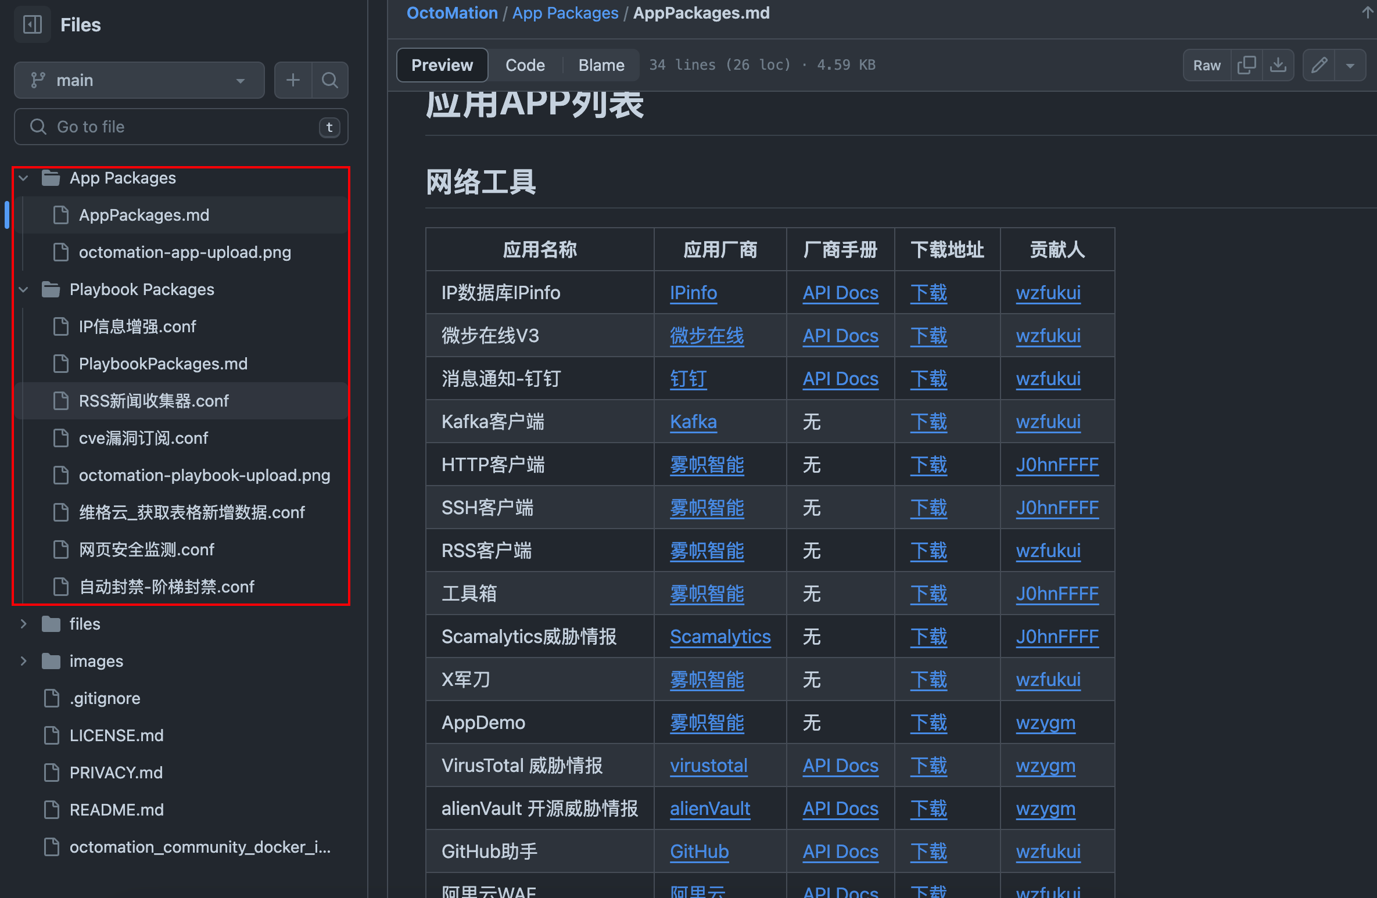Image resolution: width=1377 pixels, height=898 pixels.
Task: Collapse the App Packages folder
Action: 24,178
